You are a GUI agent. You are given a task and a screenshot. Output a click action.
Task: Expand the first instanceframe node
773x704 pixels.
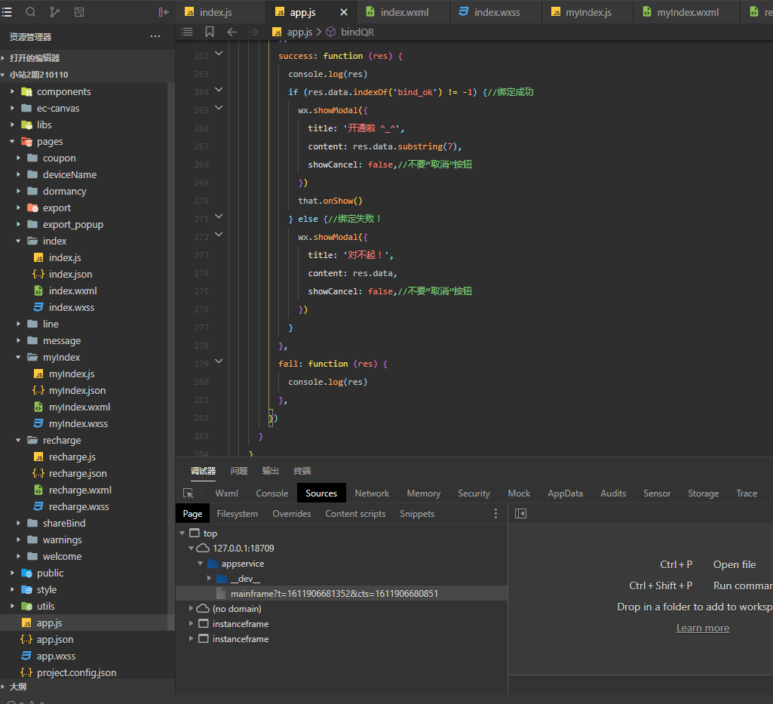pyautogui.click(x=192, y=623)
